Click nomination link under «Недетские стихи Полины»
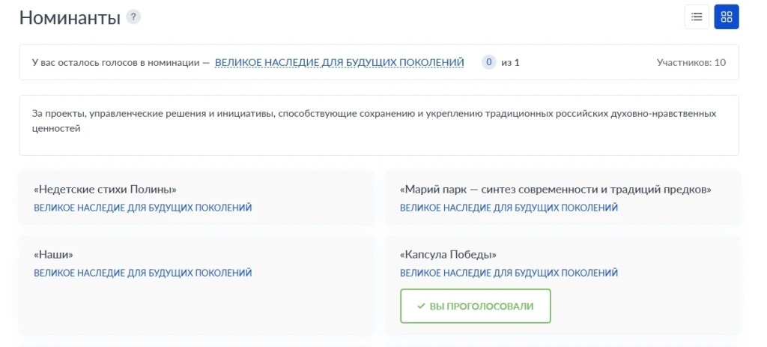Image resolution: width=767 pixels, height=347 pixels. click(x=143, y=208)
